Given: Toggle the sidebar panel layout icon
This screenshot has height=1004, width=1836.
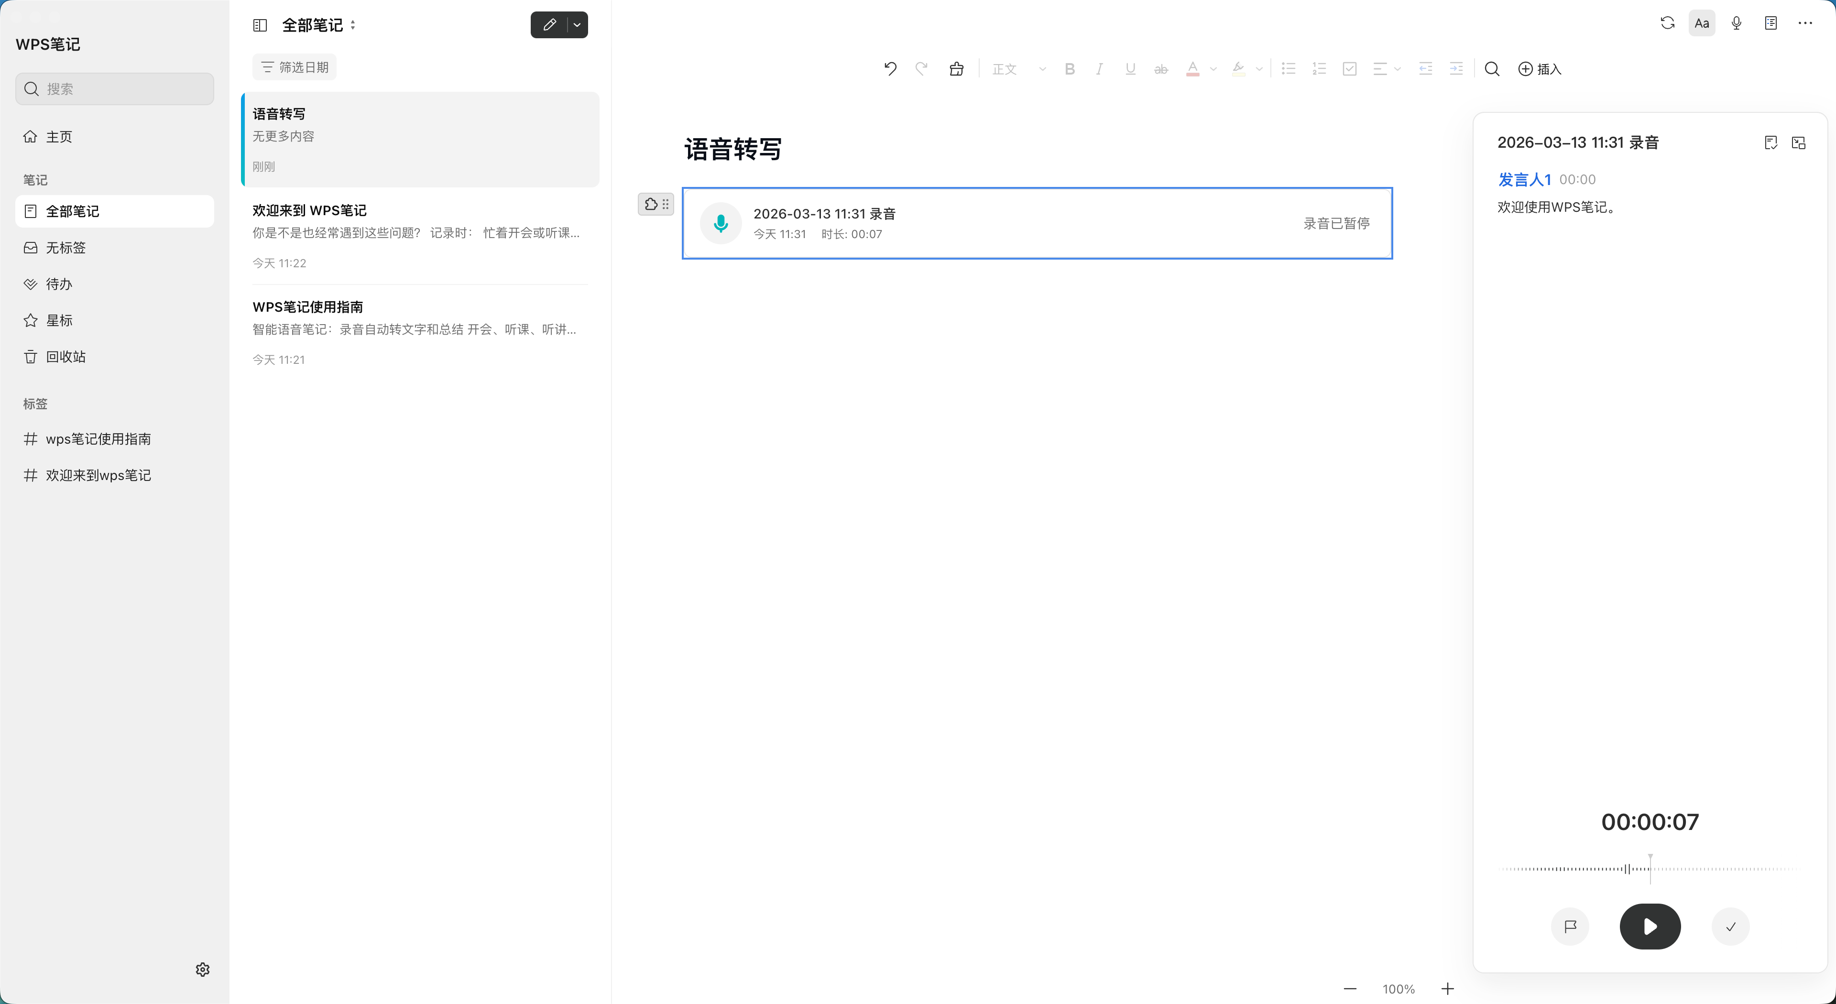Looking at the screenshot, I should pos(260,25).
